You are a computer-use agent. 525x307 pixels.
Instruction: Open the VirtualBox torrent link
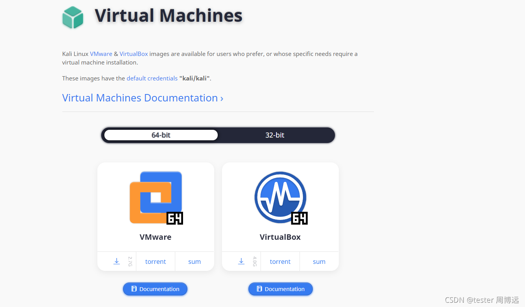pos(280,262)
